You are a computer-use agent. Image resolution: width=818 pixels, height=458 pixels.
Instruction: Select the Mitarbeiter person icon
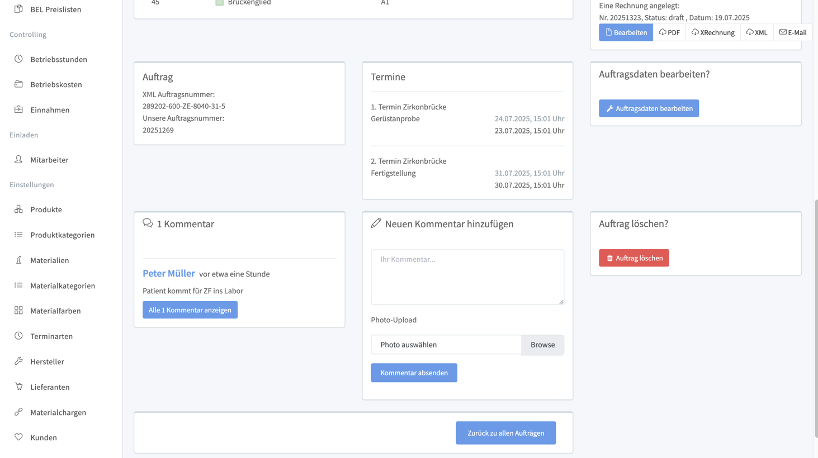[18, 160]
